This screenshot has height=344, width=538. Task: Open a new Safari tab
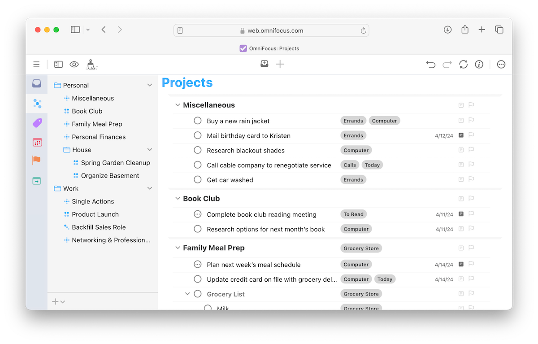pos(482,30)
